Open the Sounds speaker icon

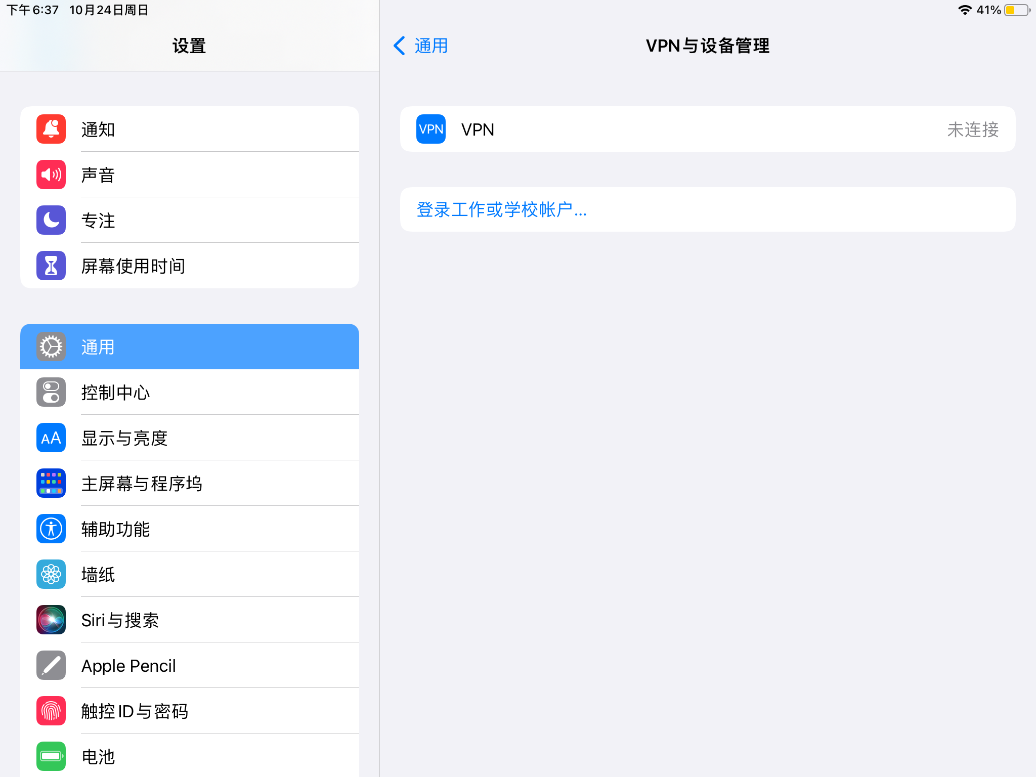click(x=51, y=175)
